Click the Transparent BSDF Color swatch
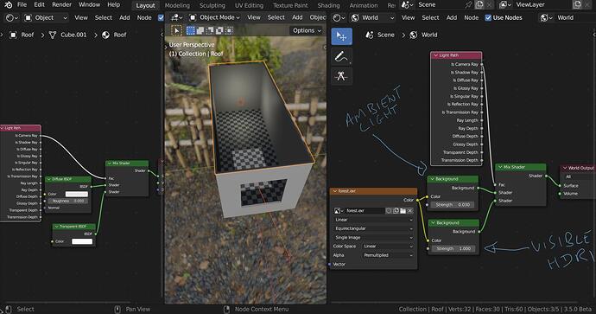This screenshot has width=596, height=314. pos(82,241)
